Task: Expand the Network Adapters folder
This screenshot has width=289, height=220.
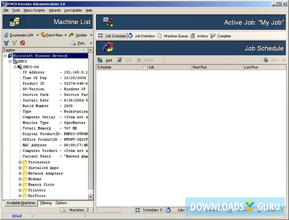Action: point(20,174)
